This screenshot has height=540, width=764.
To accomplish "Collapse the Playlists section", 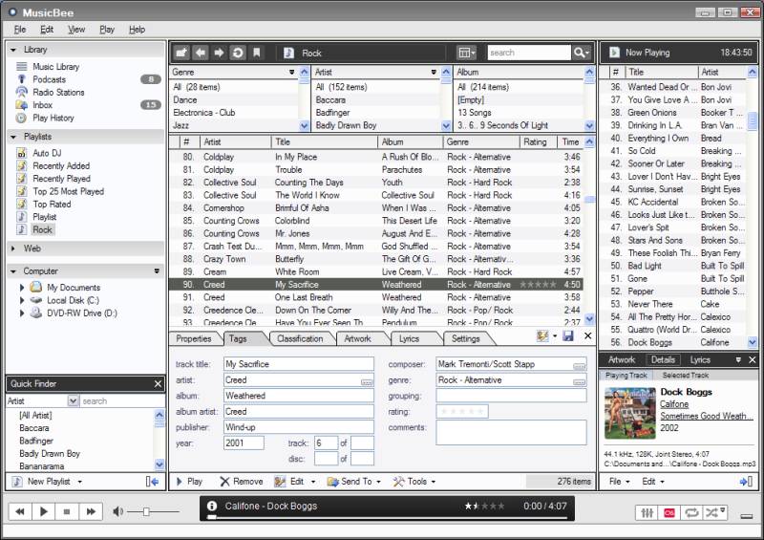I will coord(13,137).
